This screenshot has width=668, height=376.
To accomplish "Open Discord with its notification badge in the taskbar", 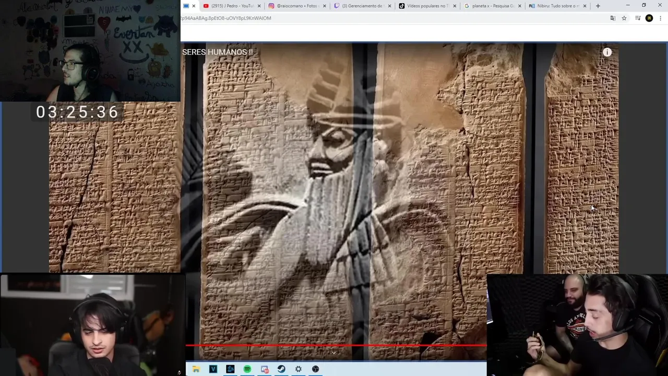I will [x=265, y=369].
